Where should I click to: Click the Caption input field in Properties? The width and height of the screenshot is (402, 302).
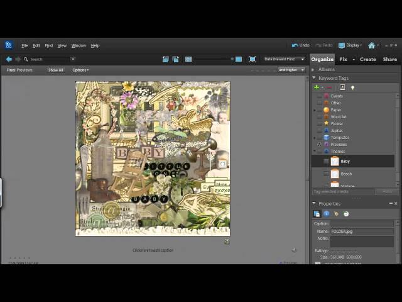[x=362, y=223]
